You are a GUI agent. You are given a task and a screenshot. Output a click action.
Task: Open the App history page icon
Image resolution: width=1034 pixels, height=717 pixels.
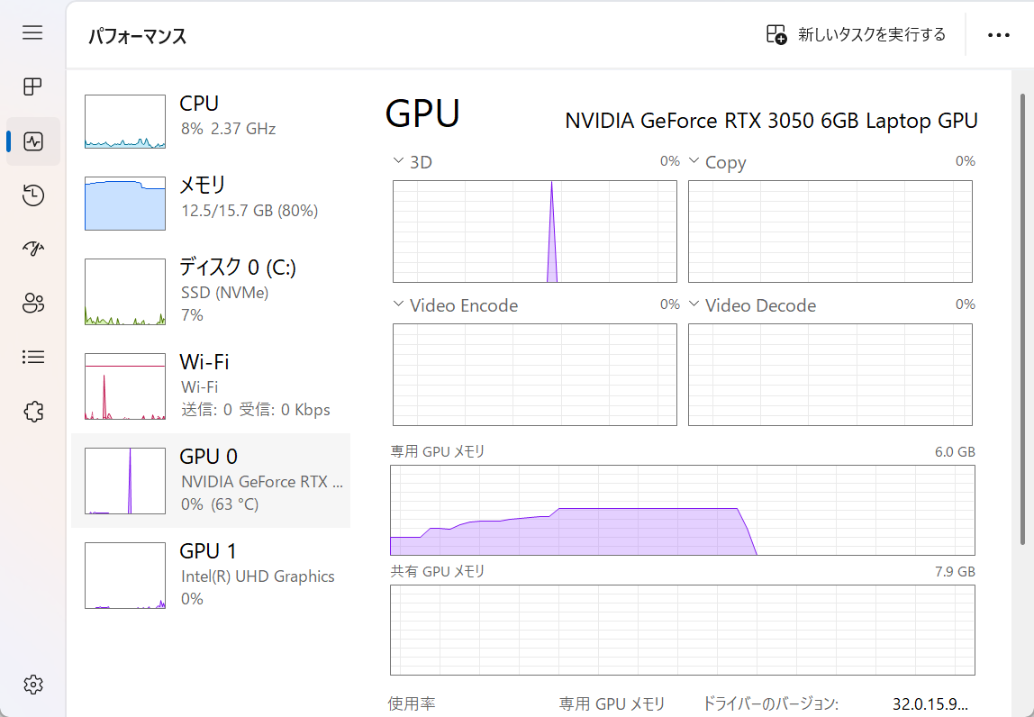(33, 195)
